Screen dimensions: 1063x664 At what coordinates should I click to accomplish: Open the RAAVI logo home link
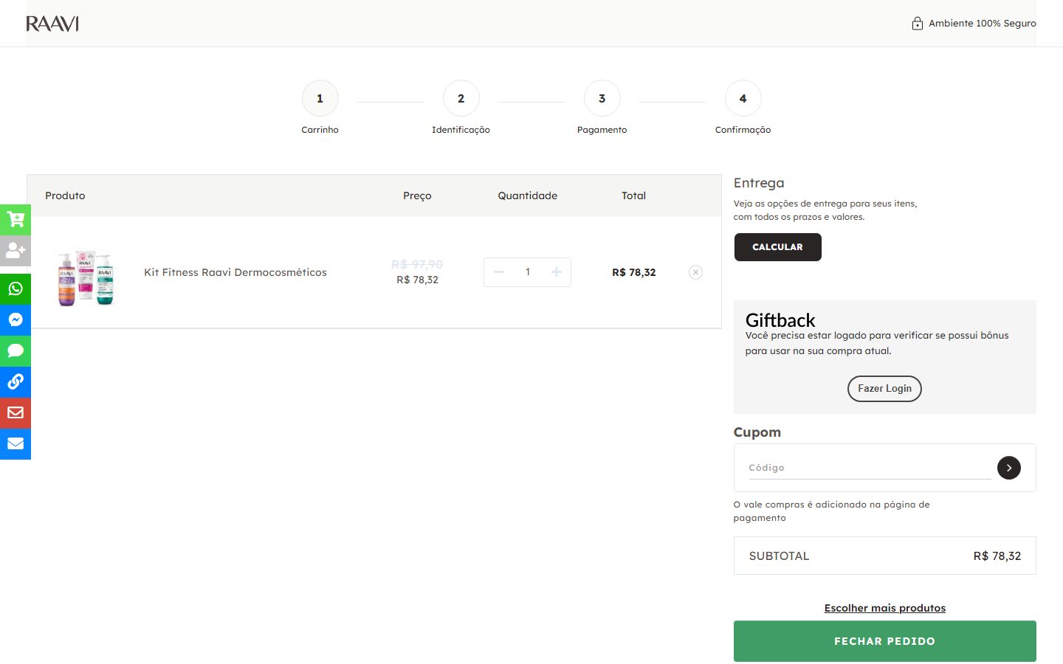click(52, 24)
